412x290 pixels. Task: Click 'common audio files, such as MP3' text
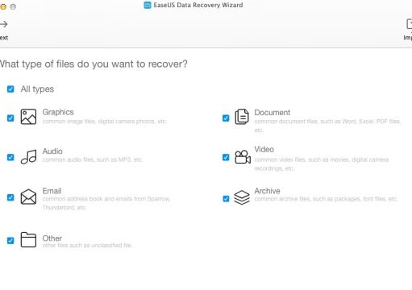93,159
